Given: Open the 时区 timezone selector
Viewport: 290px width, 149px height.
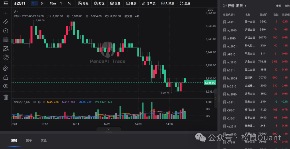Looking at the screenshot, I should point(99,3).
